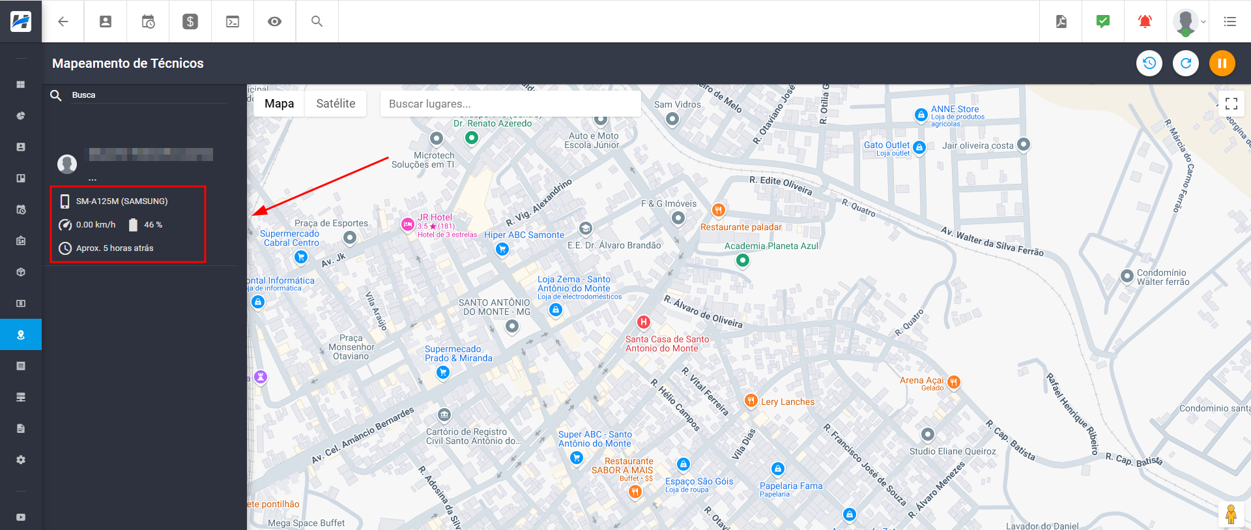Click the Hiper ABC Samonte store marker
The image size is (1251, 530).
(502, 249)
